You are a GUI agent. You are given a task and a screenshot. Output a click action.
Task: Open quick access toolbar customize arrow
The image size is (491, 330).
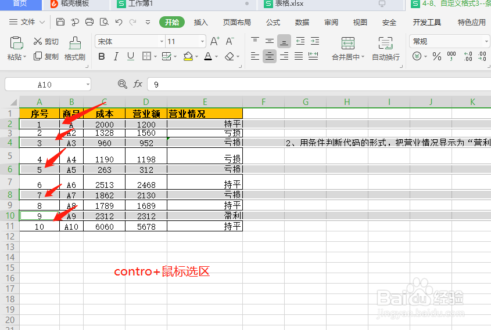pyautogui.click(x=148, y=22)
